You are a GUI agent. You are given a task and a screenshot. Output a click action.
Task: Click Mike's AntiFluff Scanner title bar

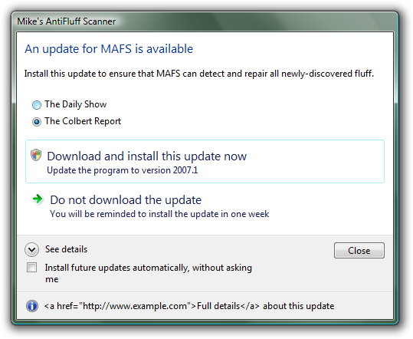(x=205, y=21)
